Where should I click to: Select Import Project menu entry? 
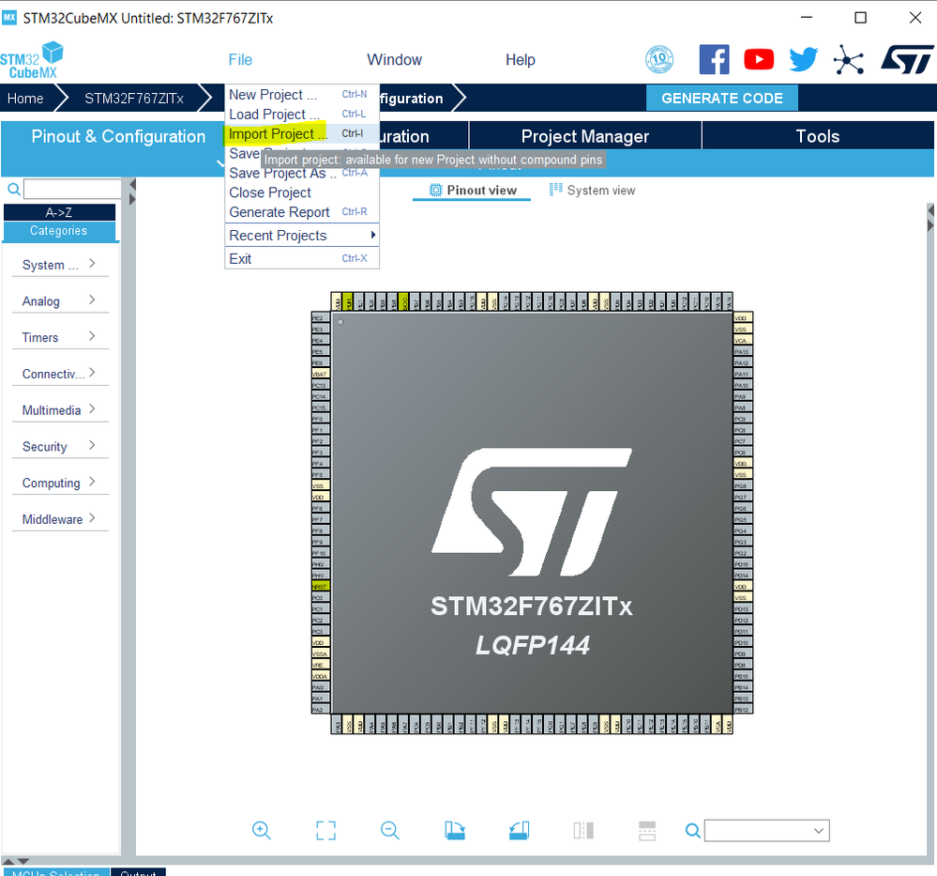[302, 133]
